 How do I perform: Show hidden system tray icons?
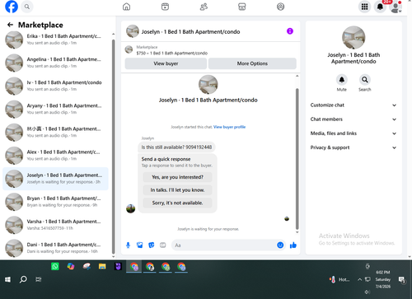click(359, 279)
